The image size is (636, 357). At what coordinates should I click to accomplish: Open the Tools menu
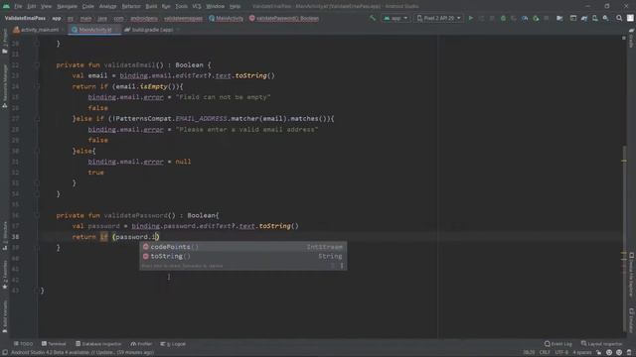coord(181,7)
